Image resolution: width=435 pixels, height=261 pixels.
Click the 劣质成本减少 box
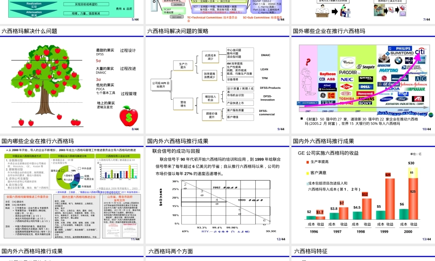(210, 57)
